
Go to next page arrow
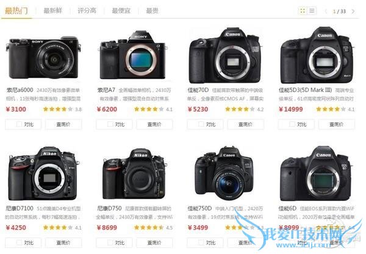pyautogui.click(x=353, y=11)
